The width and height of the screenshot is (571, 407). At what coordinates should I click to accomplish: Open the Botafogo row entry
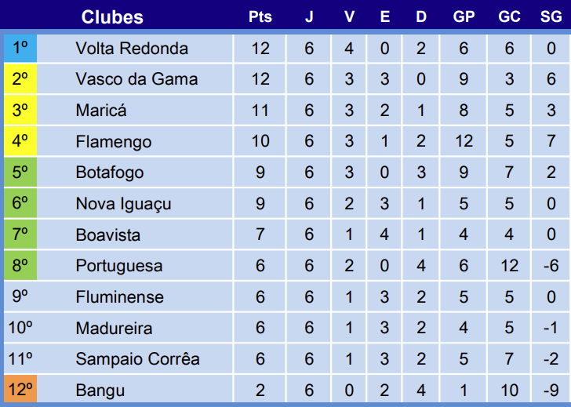[110, 173]
